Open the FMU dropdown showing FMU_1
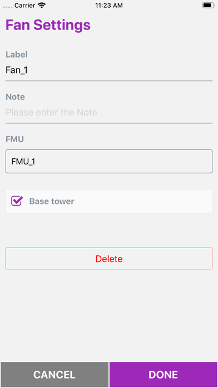The height and width of the screenshot is (388, 218). (109, 161)
